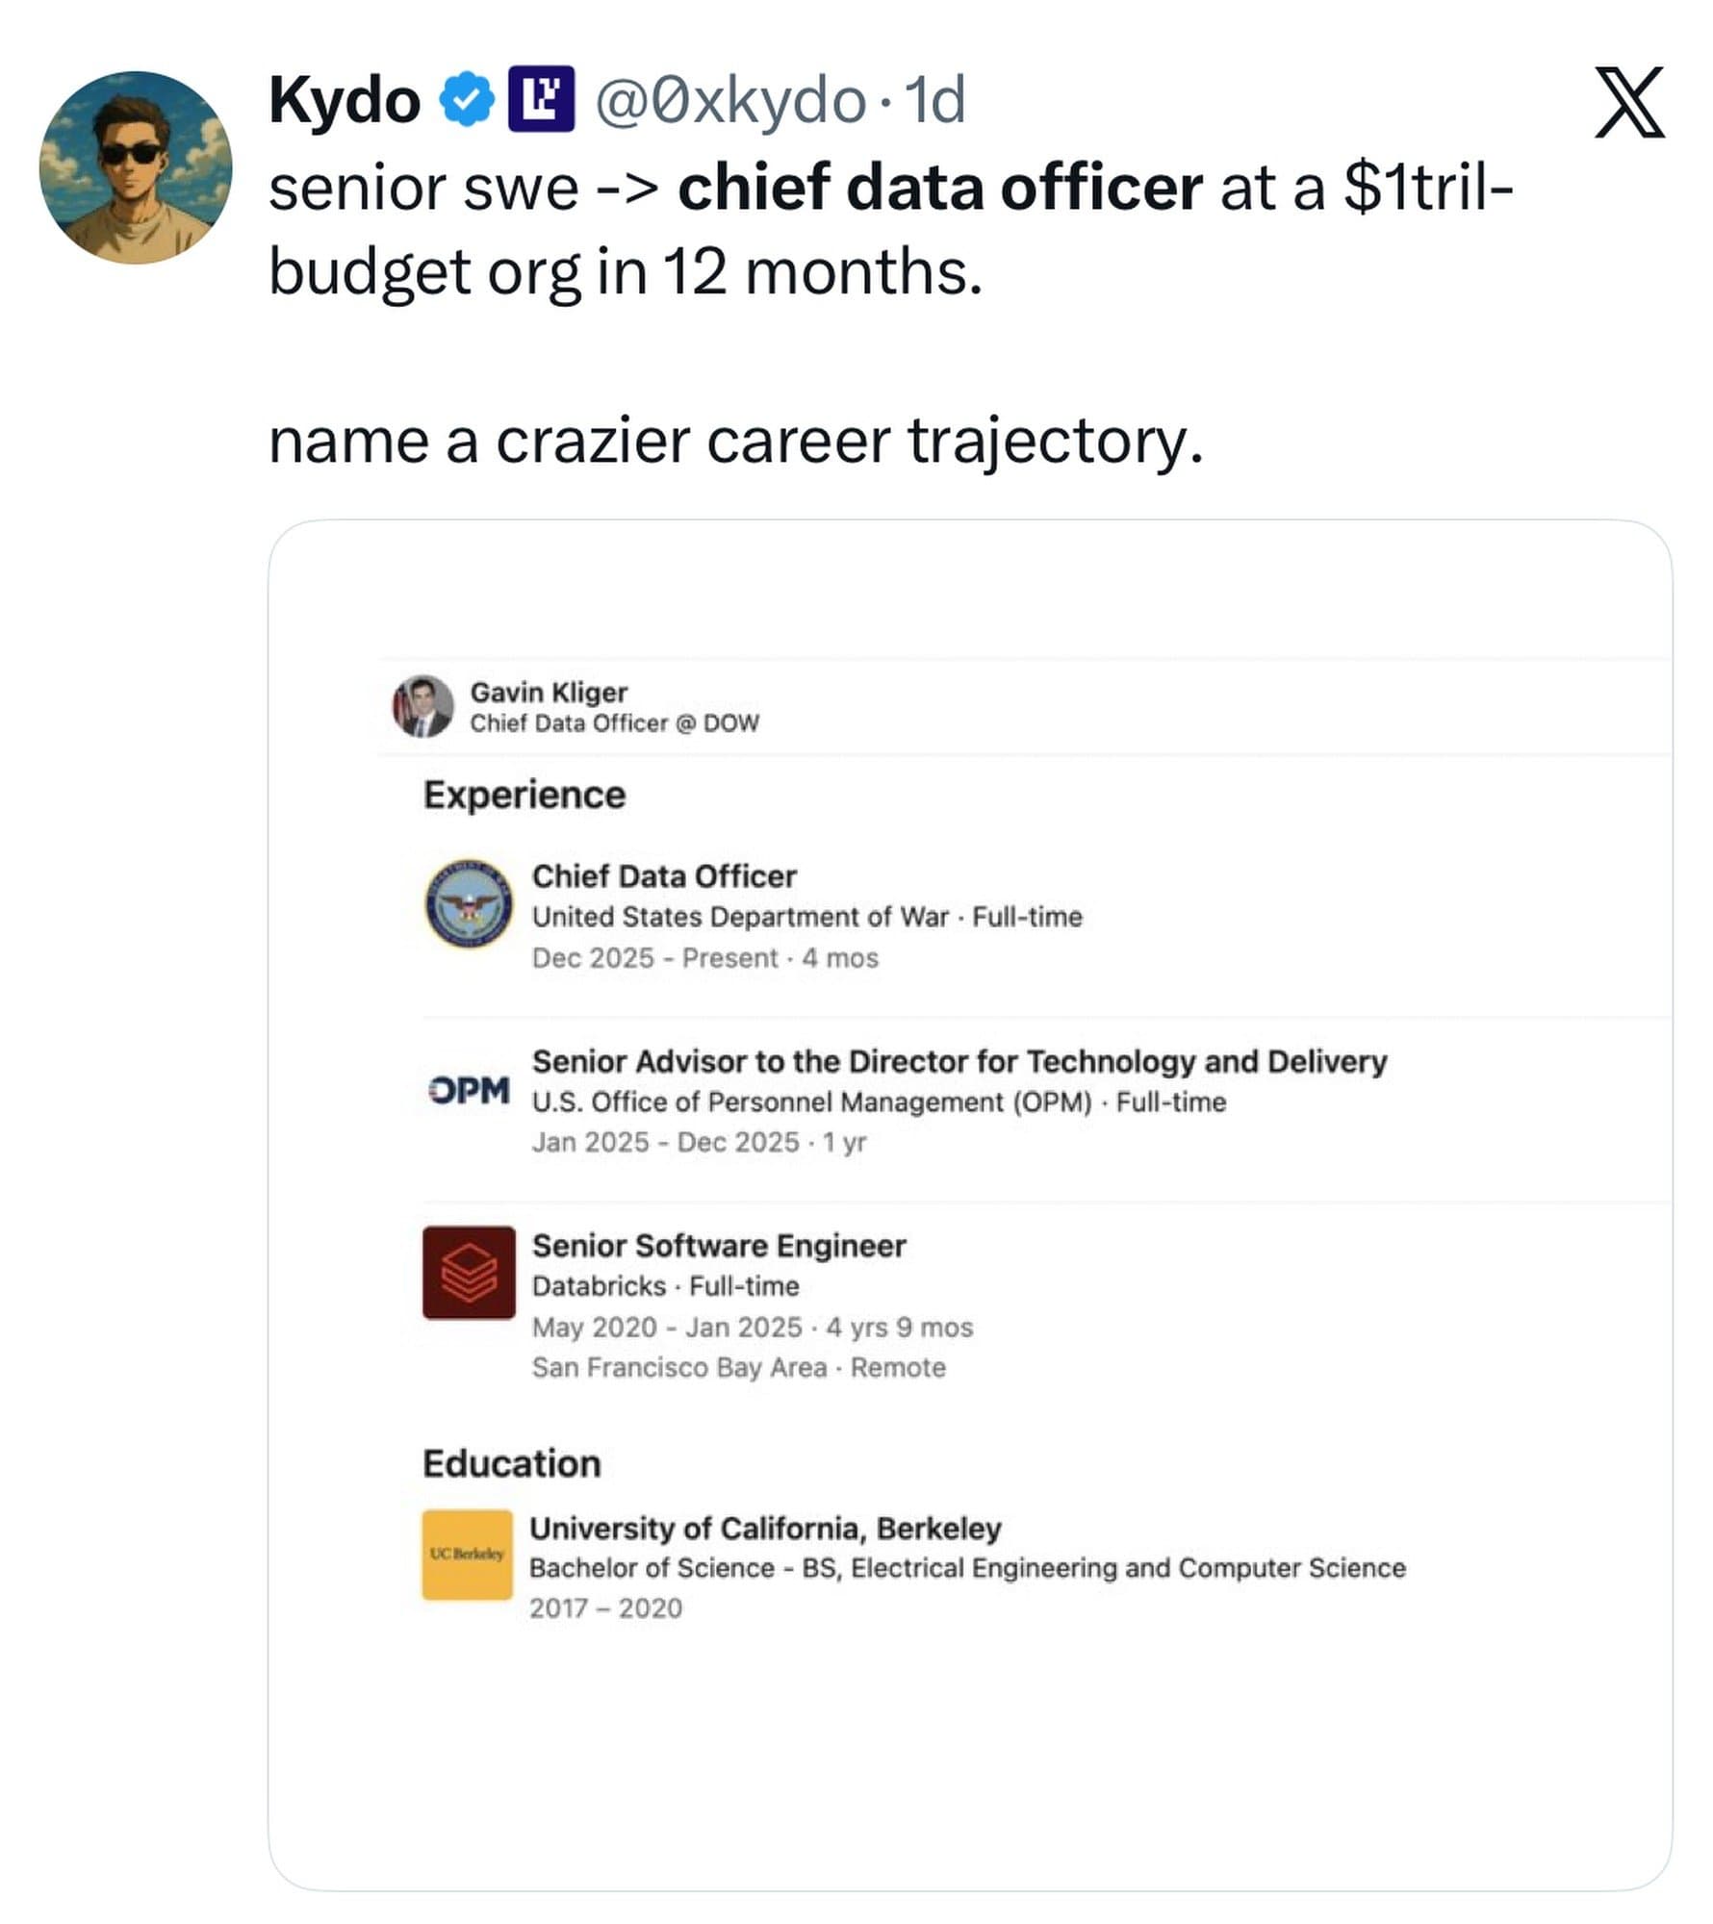Image resolution: width=1713 pixels, height=1924 pixels.
Task: Click the Senior Software Engineer entry
Action: pos(718,1246)
